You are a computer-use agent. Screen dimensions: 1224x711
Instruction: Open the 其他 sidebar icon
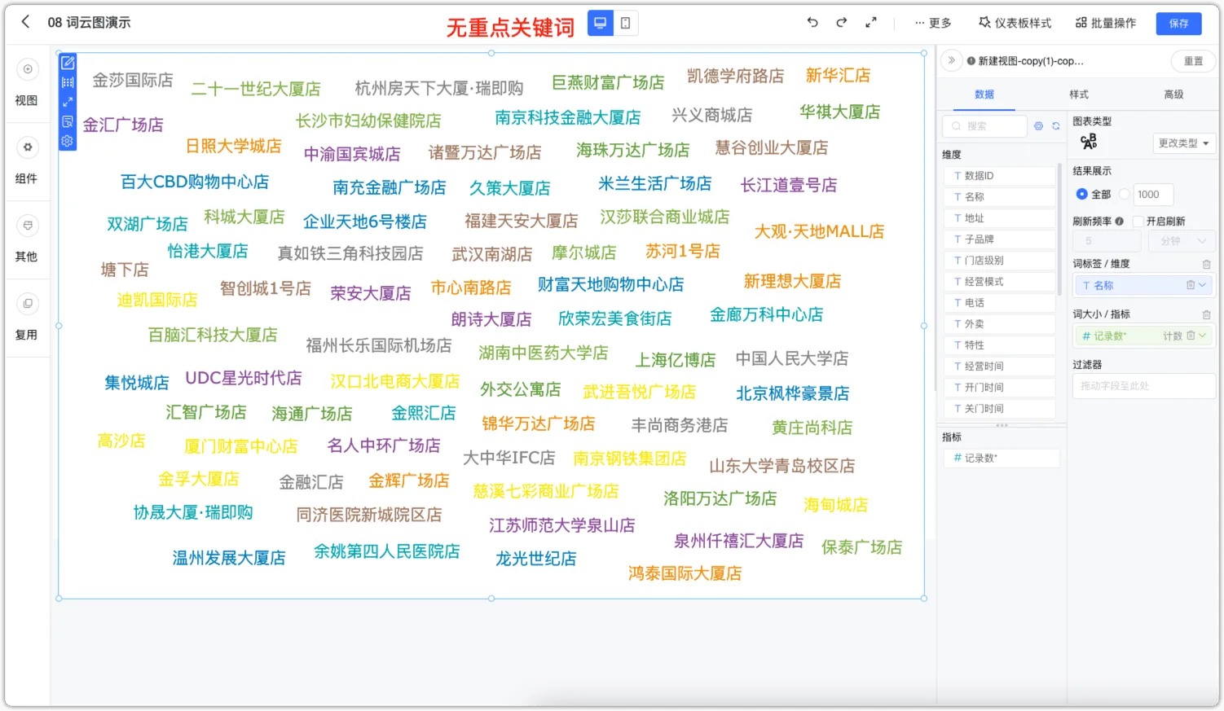(28, 226)
